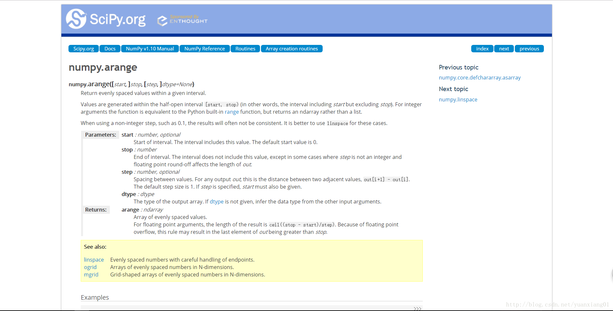This screenshot has height=311, width=613.
Task: Click the numpy.arange page heading
Action: point(103,67)
